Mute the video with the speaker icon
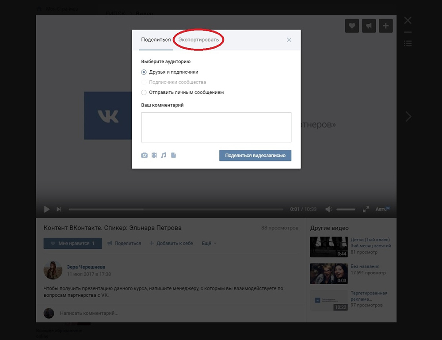Image resolution: width=442 pixels, height=340 pixels. [329, 209]
